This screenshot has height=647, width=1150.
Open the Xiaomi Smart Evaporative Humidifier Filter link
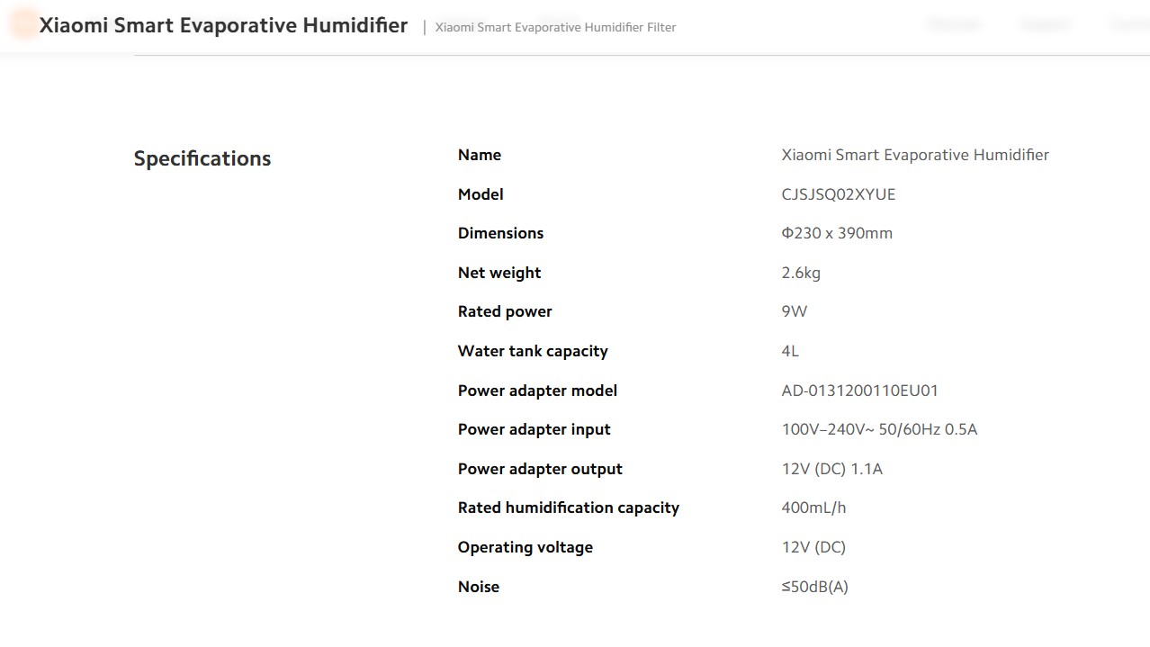555,27
